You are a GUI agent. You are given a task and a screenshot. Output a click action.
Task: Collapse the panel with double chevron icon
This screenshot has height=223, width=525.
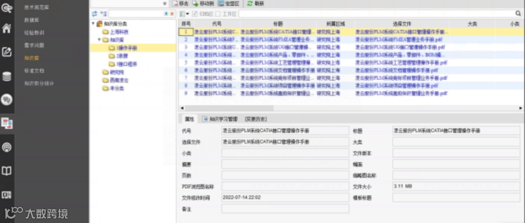(x=164, y=4)
